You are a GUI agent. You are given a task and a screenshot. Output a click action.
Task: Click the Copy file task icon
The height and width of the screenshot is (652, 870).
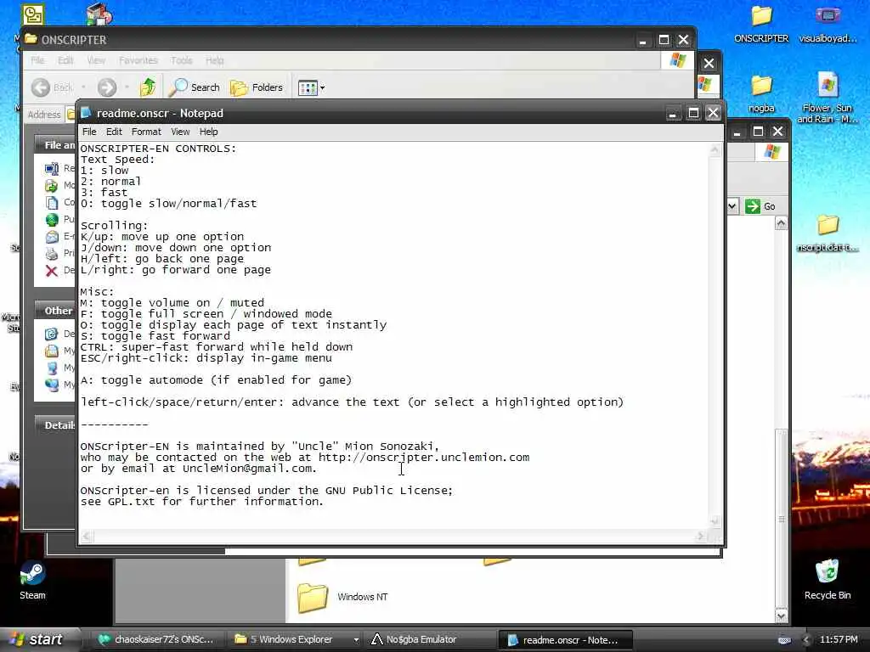[x=52, y=202]
